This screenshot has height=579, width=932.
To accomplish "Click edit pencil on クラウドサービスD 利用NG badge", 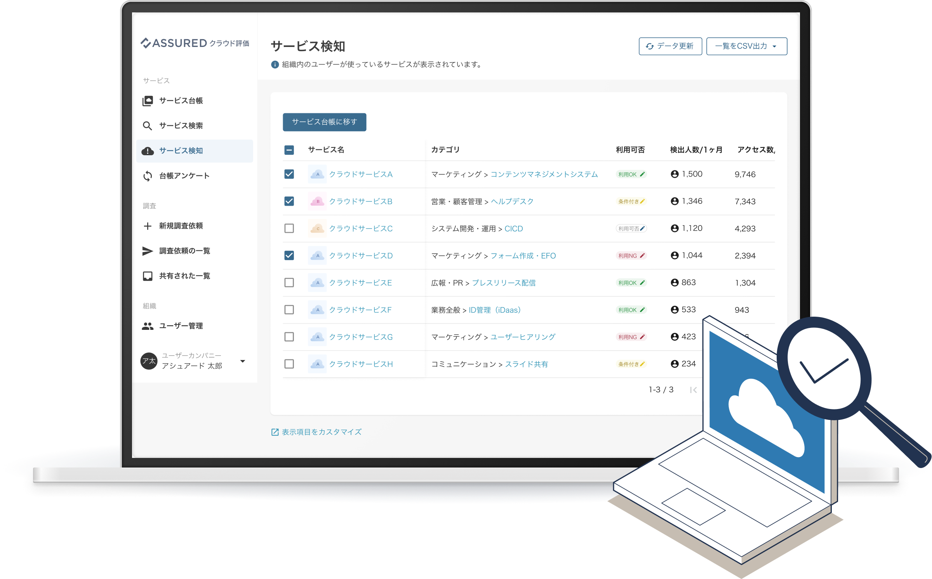I will [x=642, y=256].
